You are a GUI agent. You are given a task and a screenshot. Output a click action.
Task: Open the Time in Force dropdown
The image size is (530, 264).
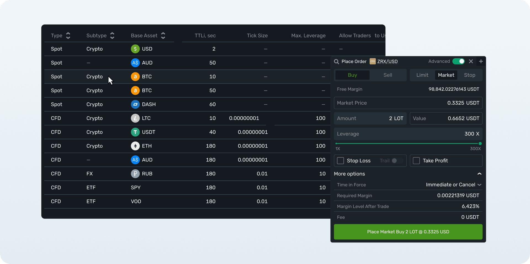click(x=453, y=185)
